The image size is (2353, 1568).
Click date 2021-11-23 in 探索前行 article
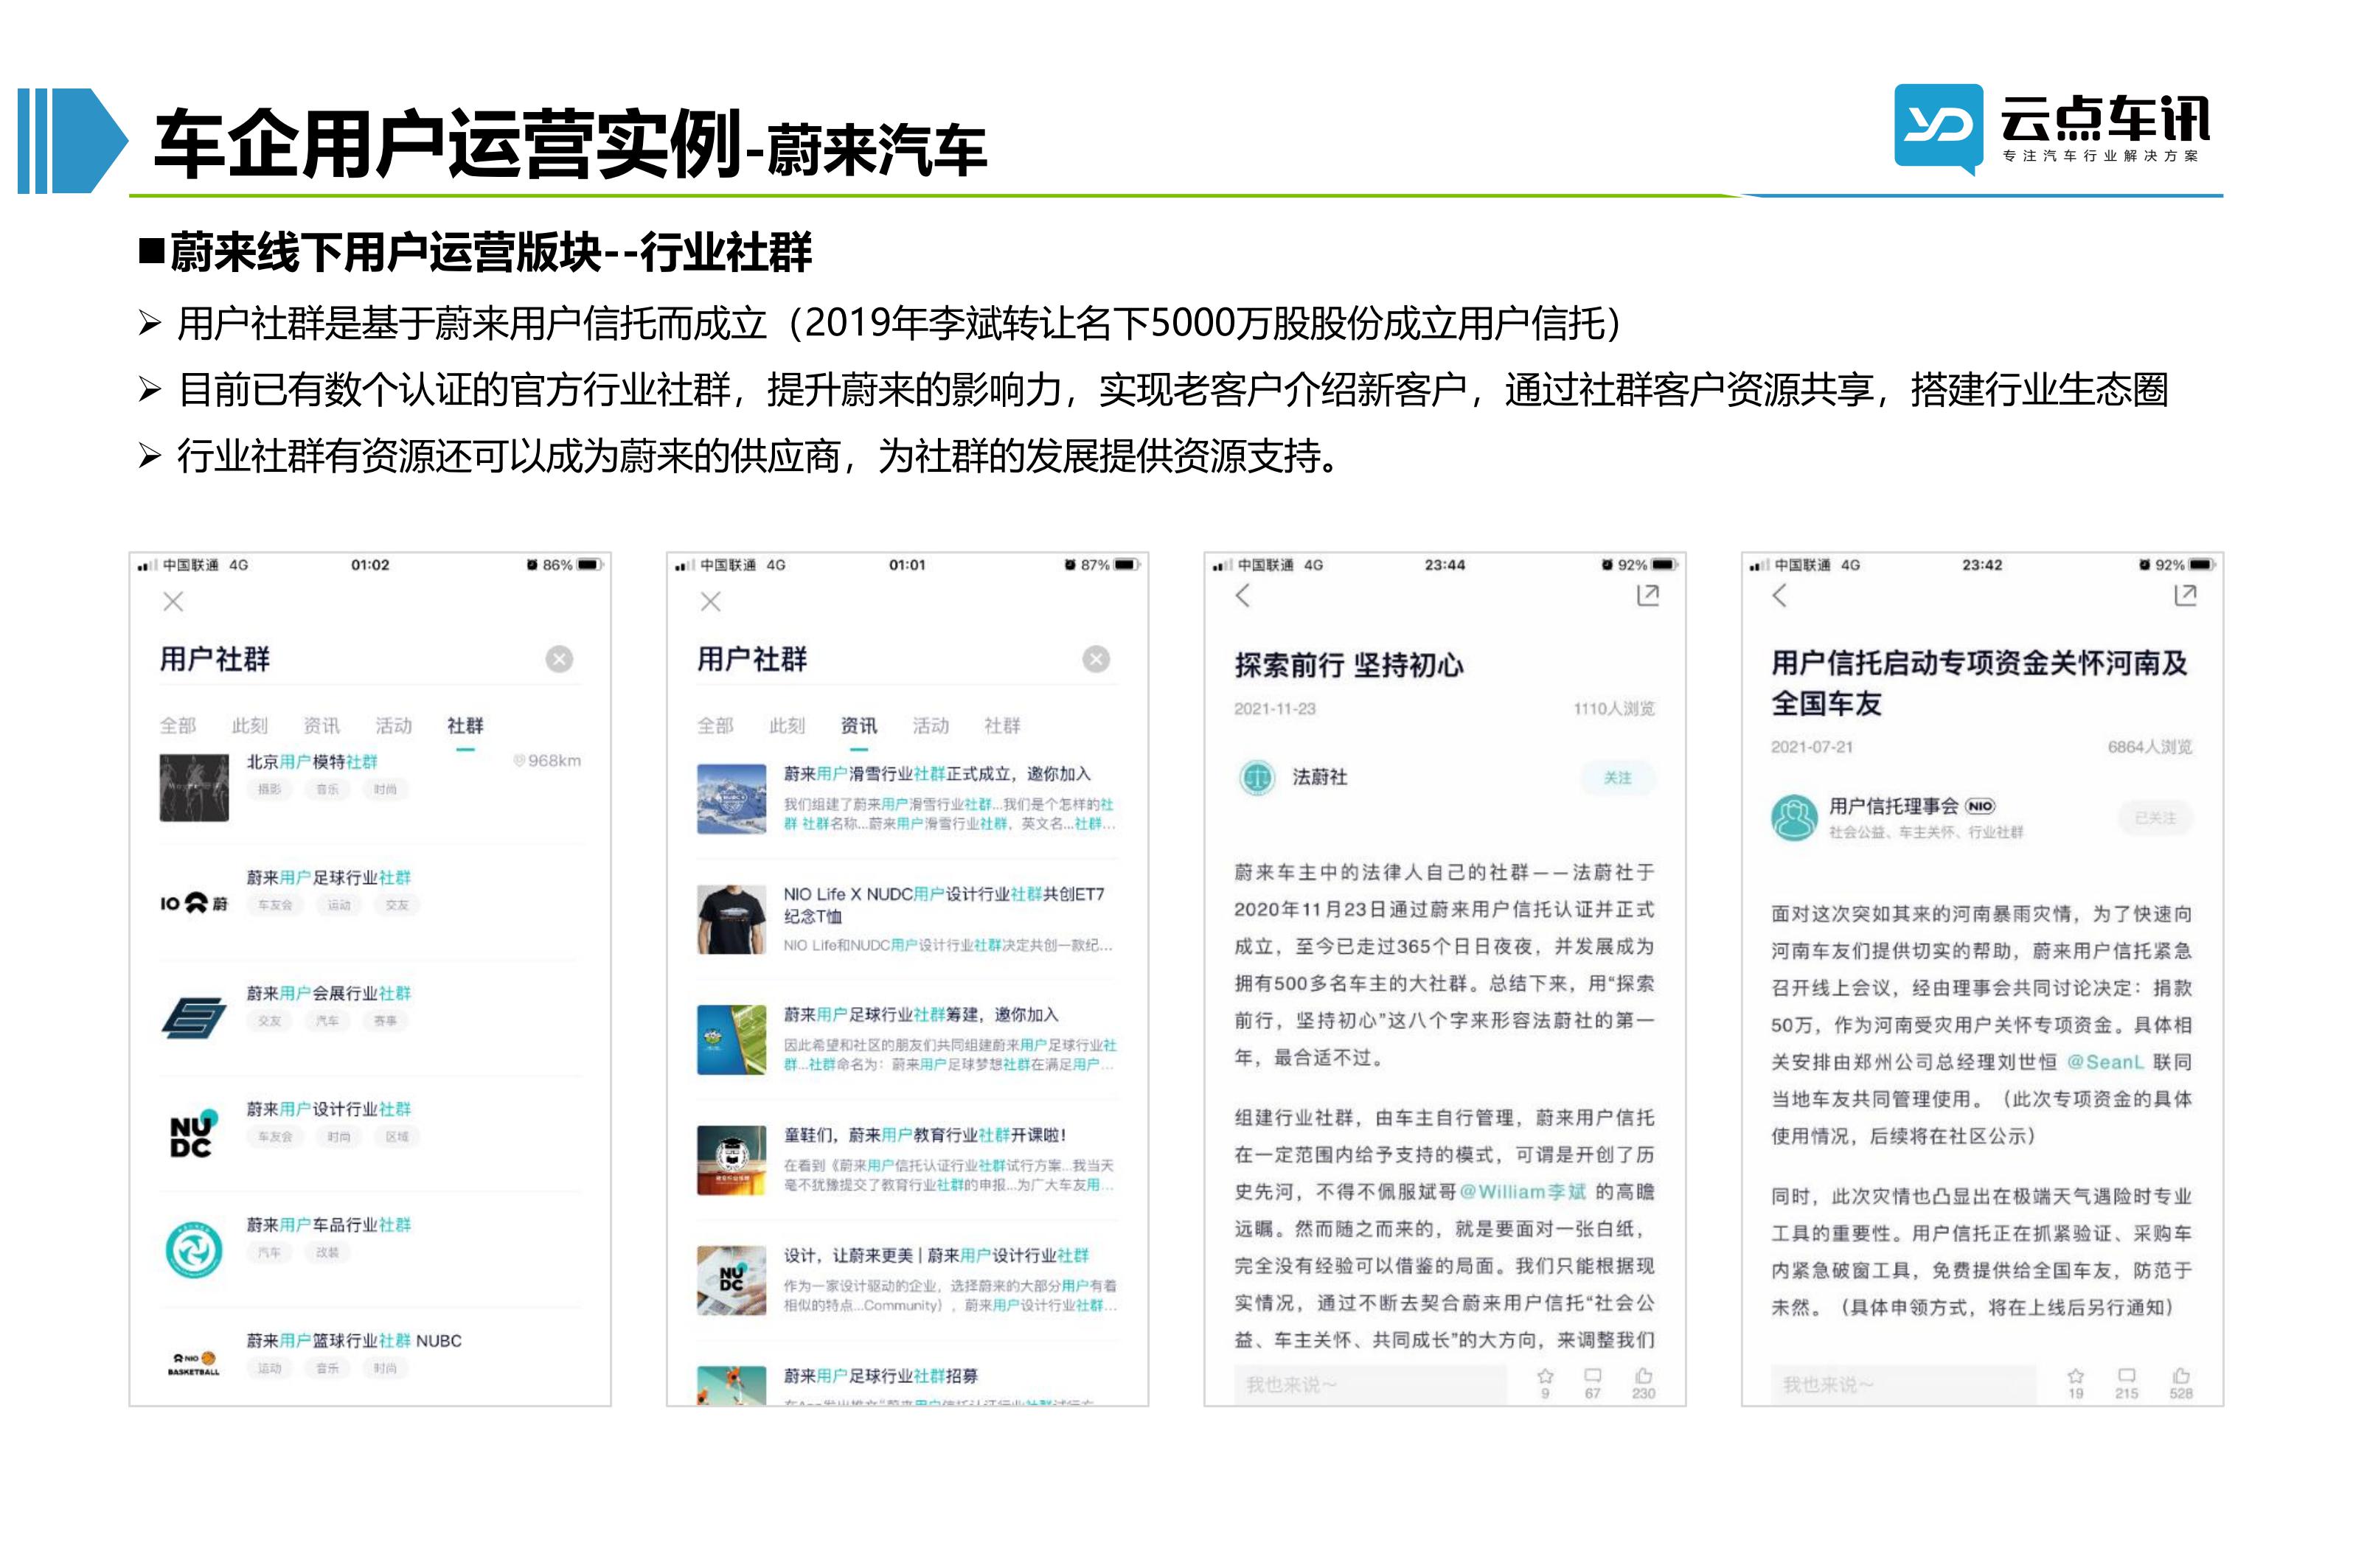pos(1275,708)
